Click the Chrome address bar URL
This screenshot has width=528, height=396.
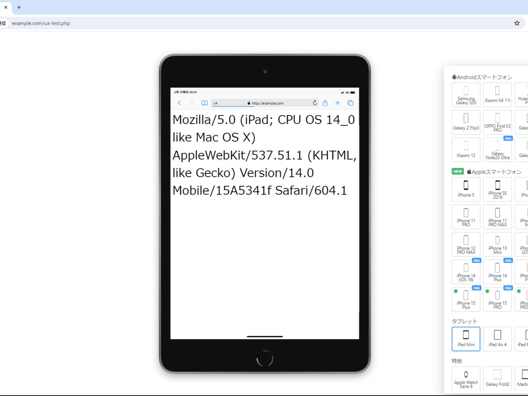pos(41,23)
